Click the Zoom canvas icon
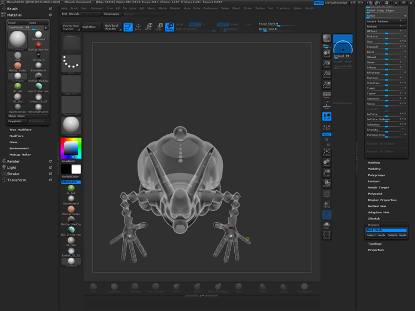Image resolution: width=415 pixels, height=311 pixels. 327,64
